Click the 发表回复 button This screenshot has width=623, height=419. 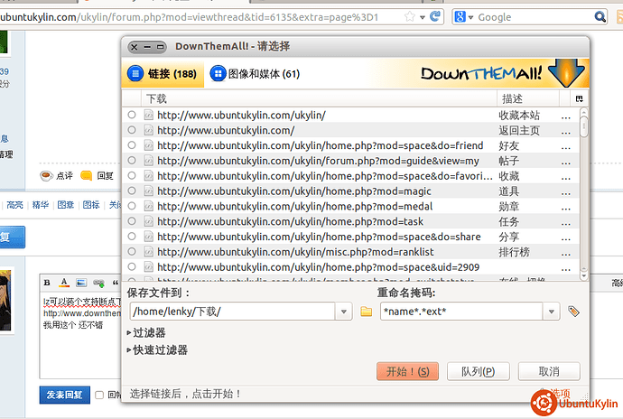pos(64,395)
